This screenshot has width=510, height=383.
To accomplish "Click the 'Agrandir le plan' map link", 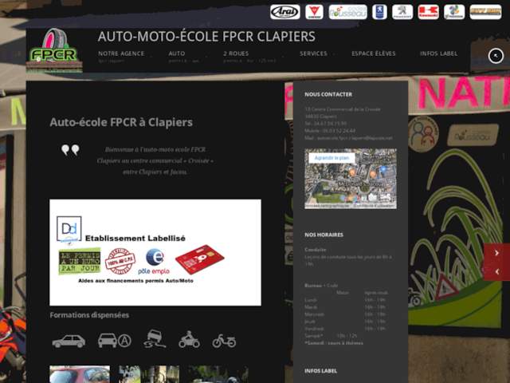I will pyautogui.click(x=331, y=158).
